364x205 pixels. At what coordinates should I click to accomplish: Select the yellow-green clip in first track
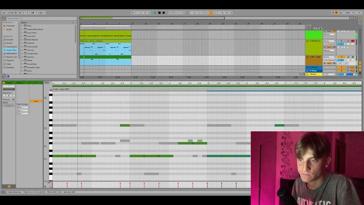[x=105, y=35]
